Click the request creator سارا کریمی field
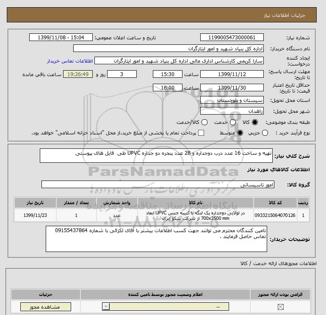This screenshot has width=326, height=315. tap(179, 61)
